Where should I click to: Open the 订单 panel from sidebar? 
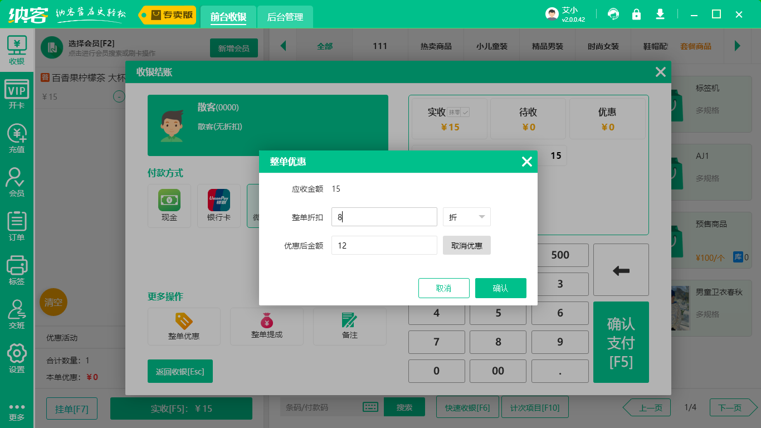(17, 227)
